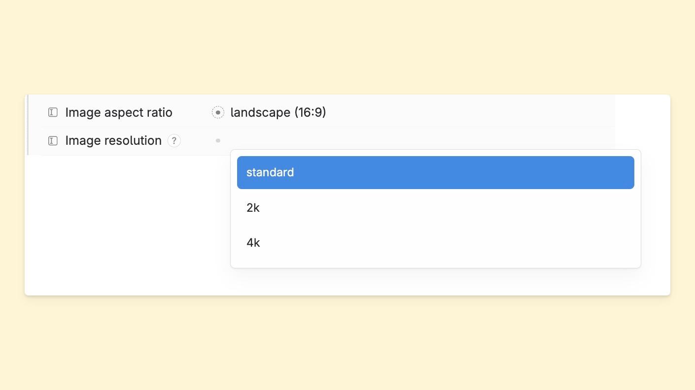Click the text field icon beside Image aspect ratio

click(x=53, y=112)
